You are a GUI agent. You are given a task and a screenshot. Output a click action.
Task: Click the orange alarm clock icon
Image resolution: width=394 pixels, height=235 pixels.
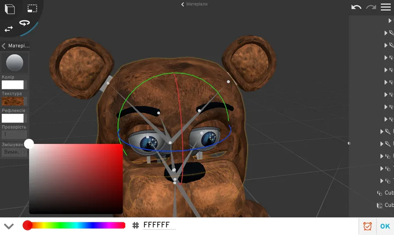point(367,226)
